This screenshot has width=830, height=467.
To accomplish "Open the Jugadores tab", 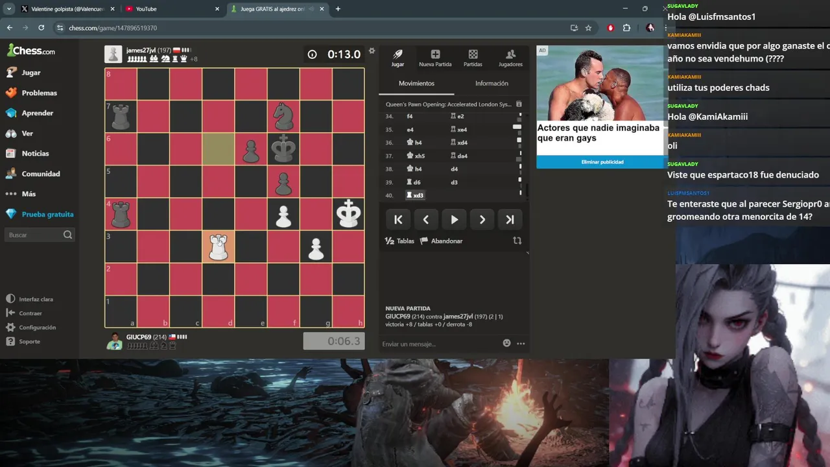I will (x=510, y=58).
